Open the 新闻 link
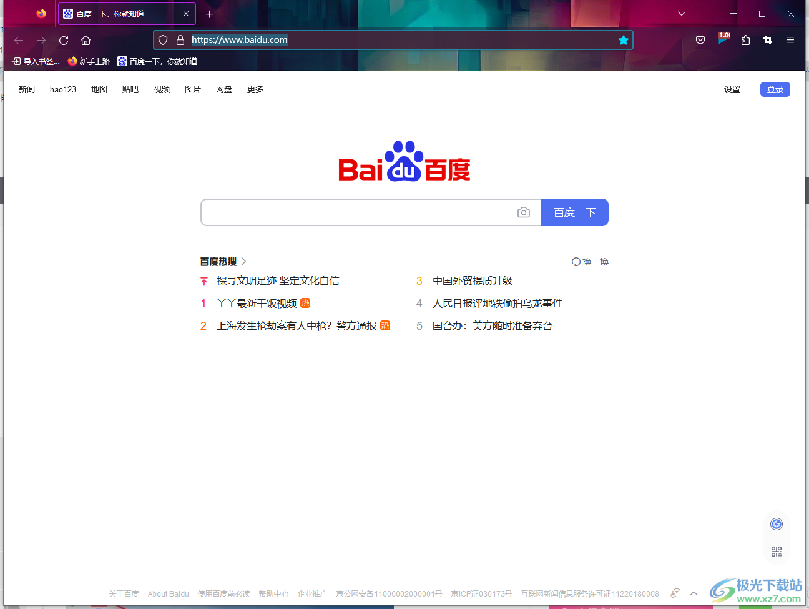Viewport: 809px width, 609px height. pyautogui.click(x=27, y=89)
